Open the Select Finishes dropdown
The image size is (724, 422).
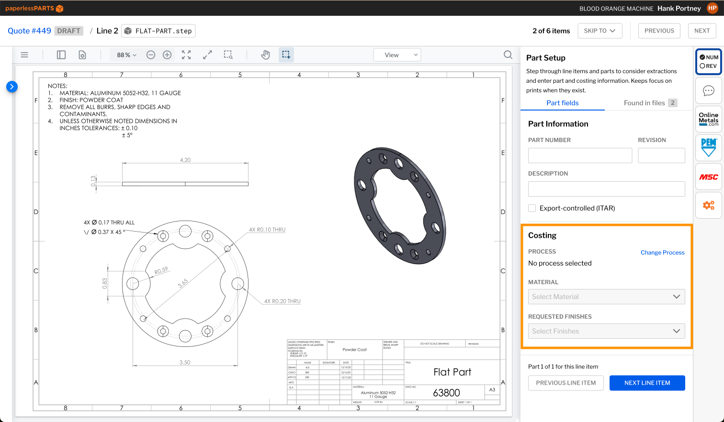606,331
